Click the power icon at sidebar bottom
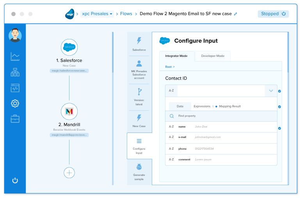Screen dimensions: 302x198 (x=15, y=180)
